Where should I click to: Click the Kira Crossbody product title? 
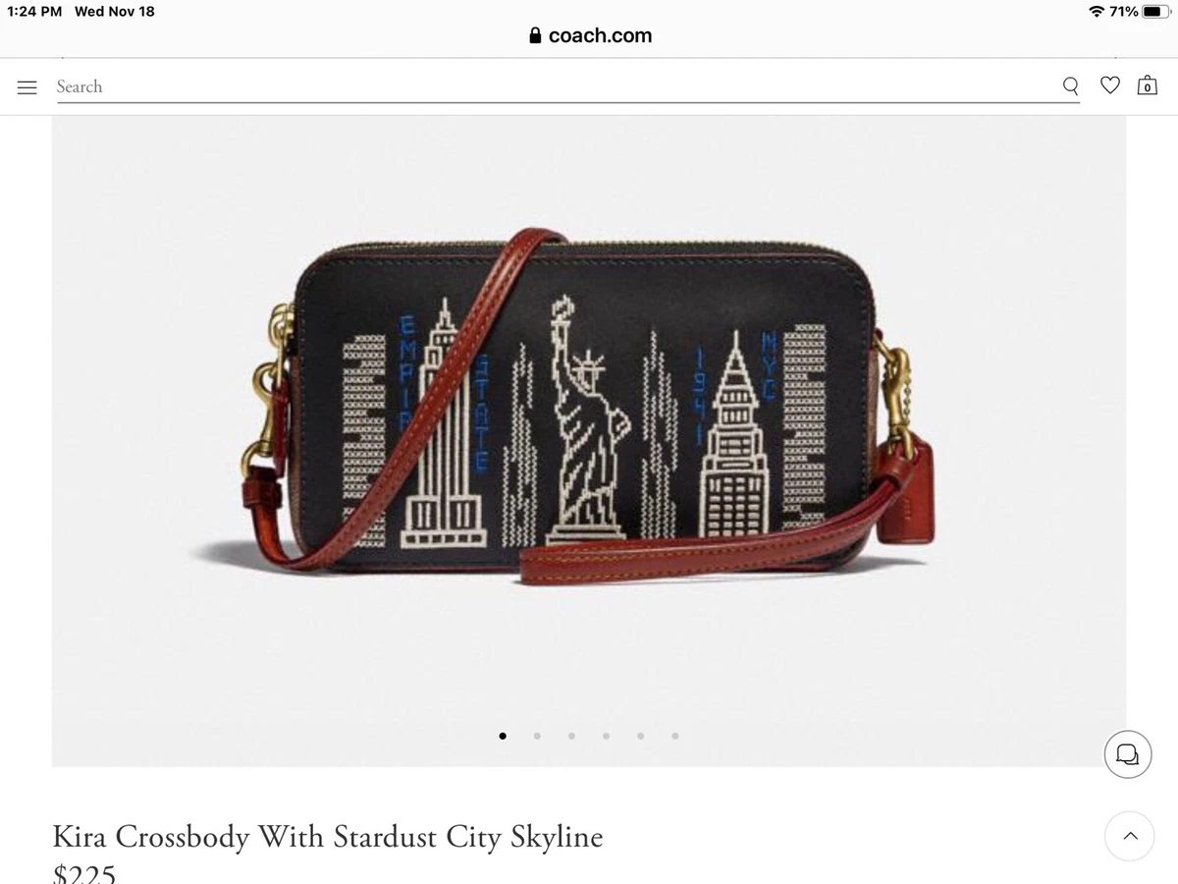coord(328,837)
